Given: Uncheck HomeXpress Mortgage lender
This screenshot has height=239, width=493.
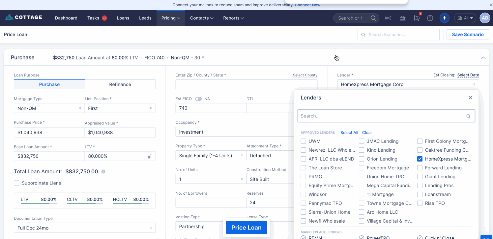Looking at the screenshot, I should pos(420,159).
